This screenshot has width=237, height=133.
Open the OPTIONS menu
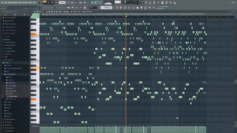pyautogui.click(x=25, y=3)
